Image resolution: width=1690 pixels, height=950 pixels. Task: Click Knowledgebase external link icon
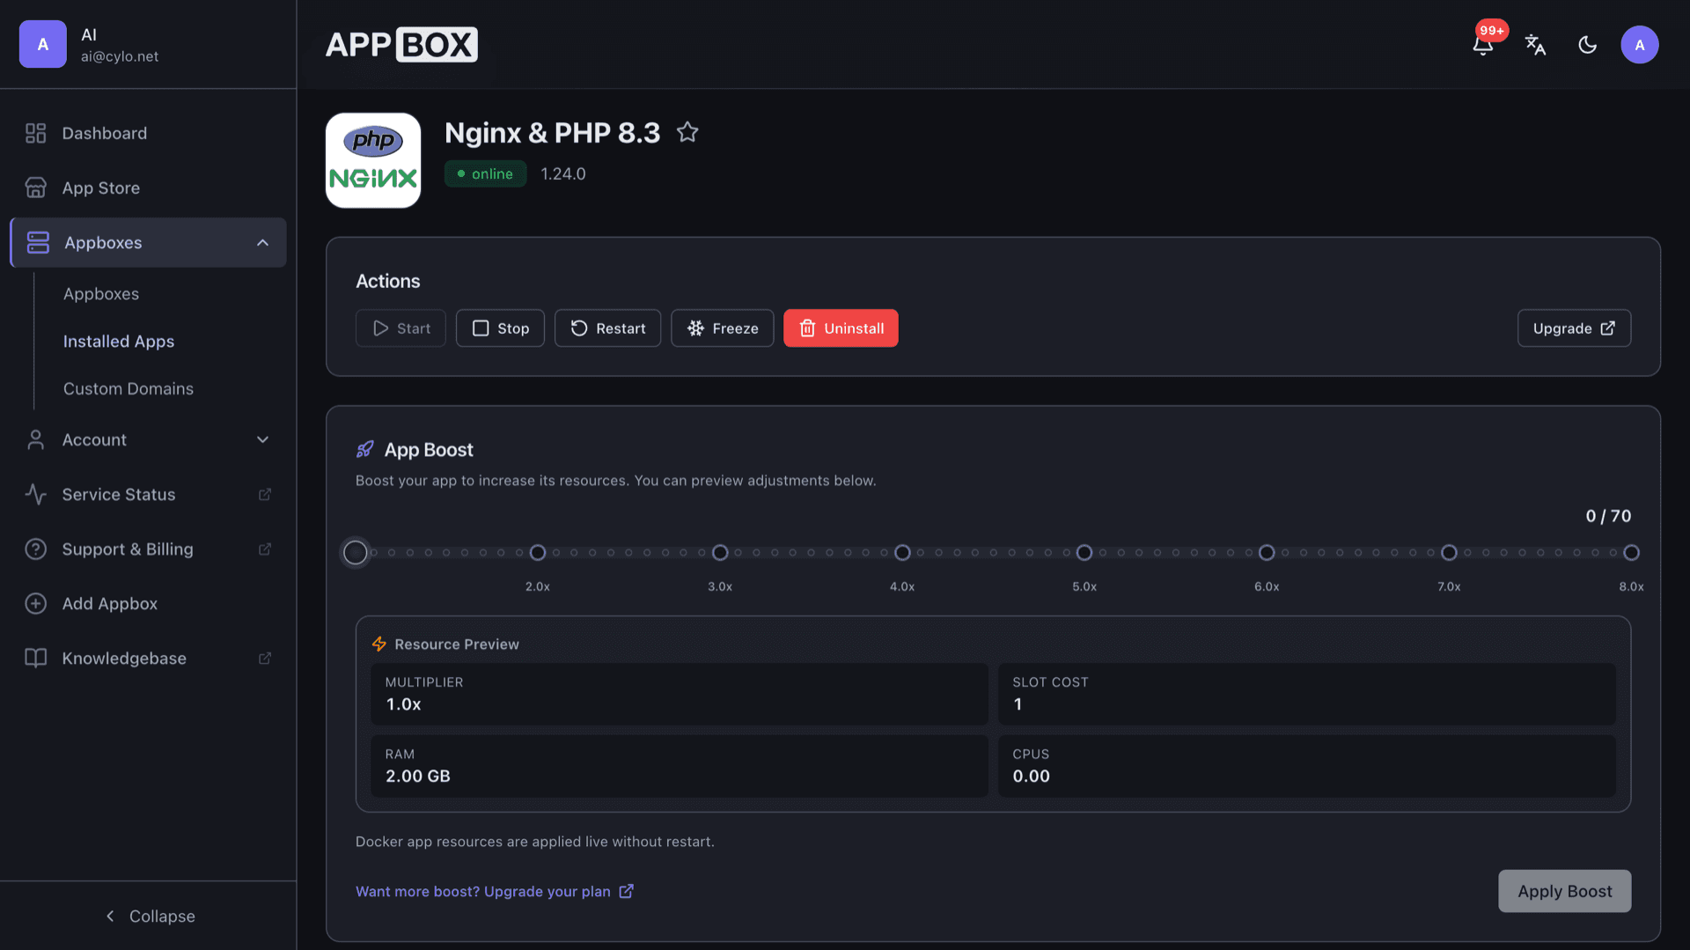pyautogui.click(x=265, y=658)
